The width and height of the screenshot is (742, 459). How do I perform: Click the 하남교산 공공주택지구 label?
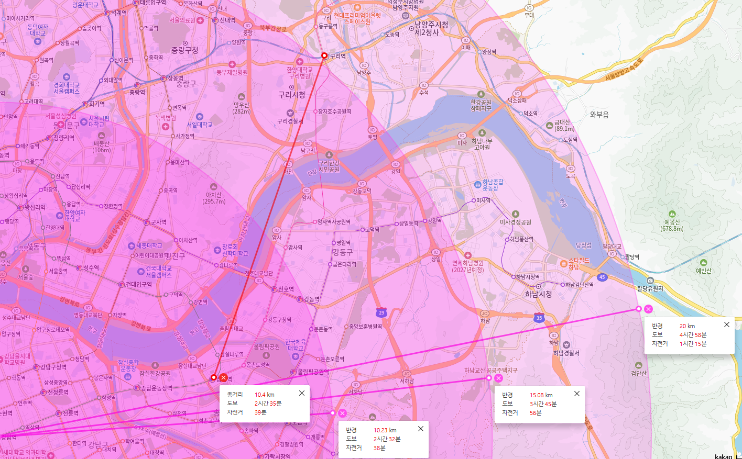[x=490, y=371]
